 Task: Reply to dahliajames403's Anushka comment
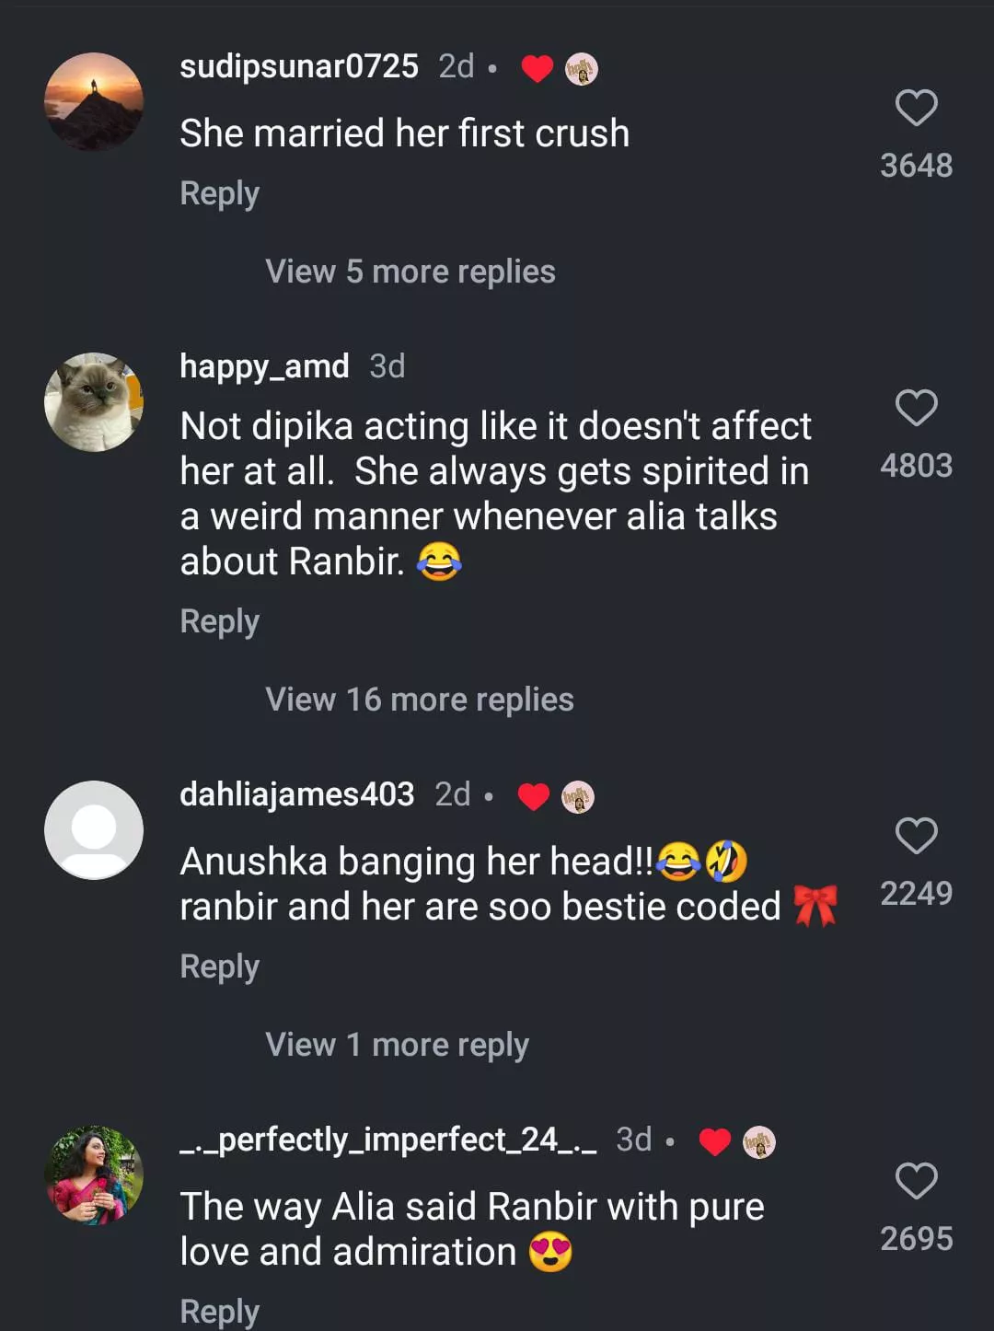point(219,966)
